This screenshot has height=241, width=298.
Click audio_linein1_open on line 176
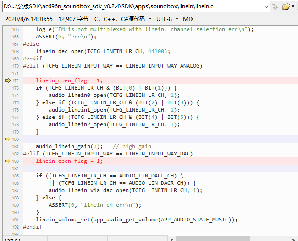[x=77, y=110]
